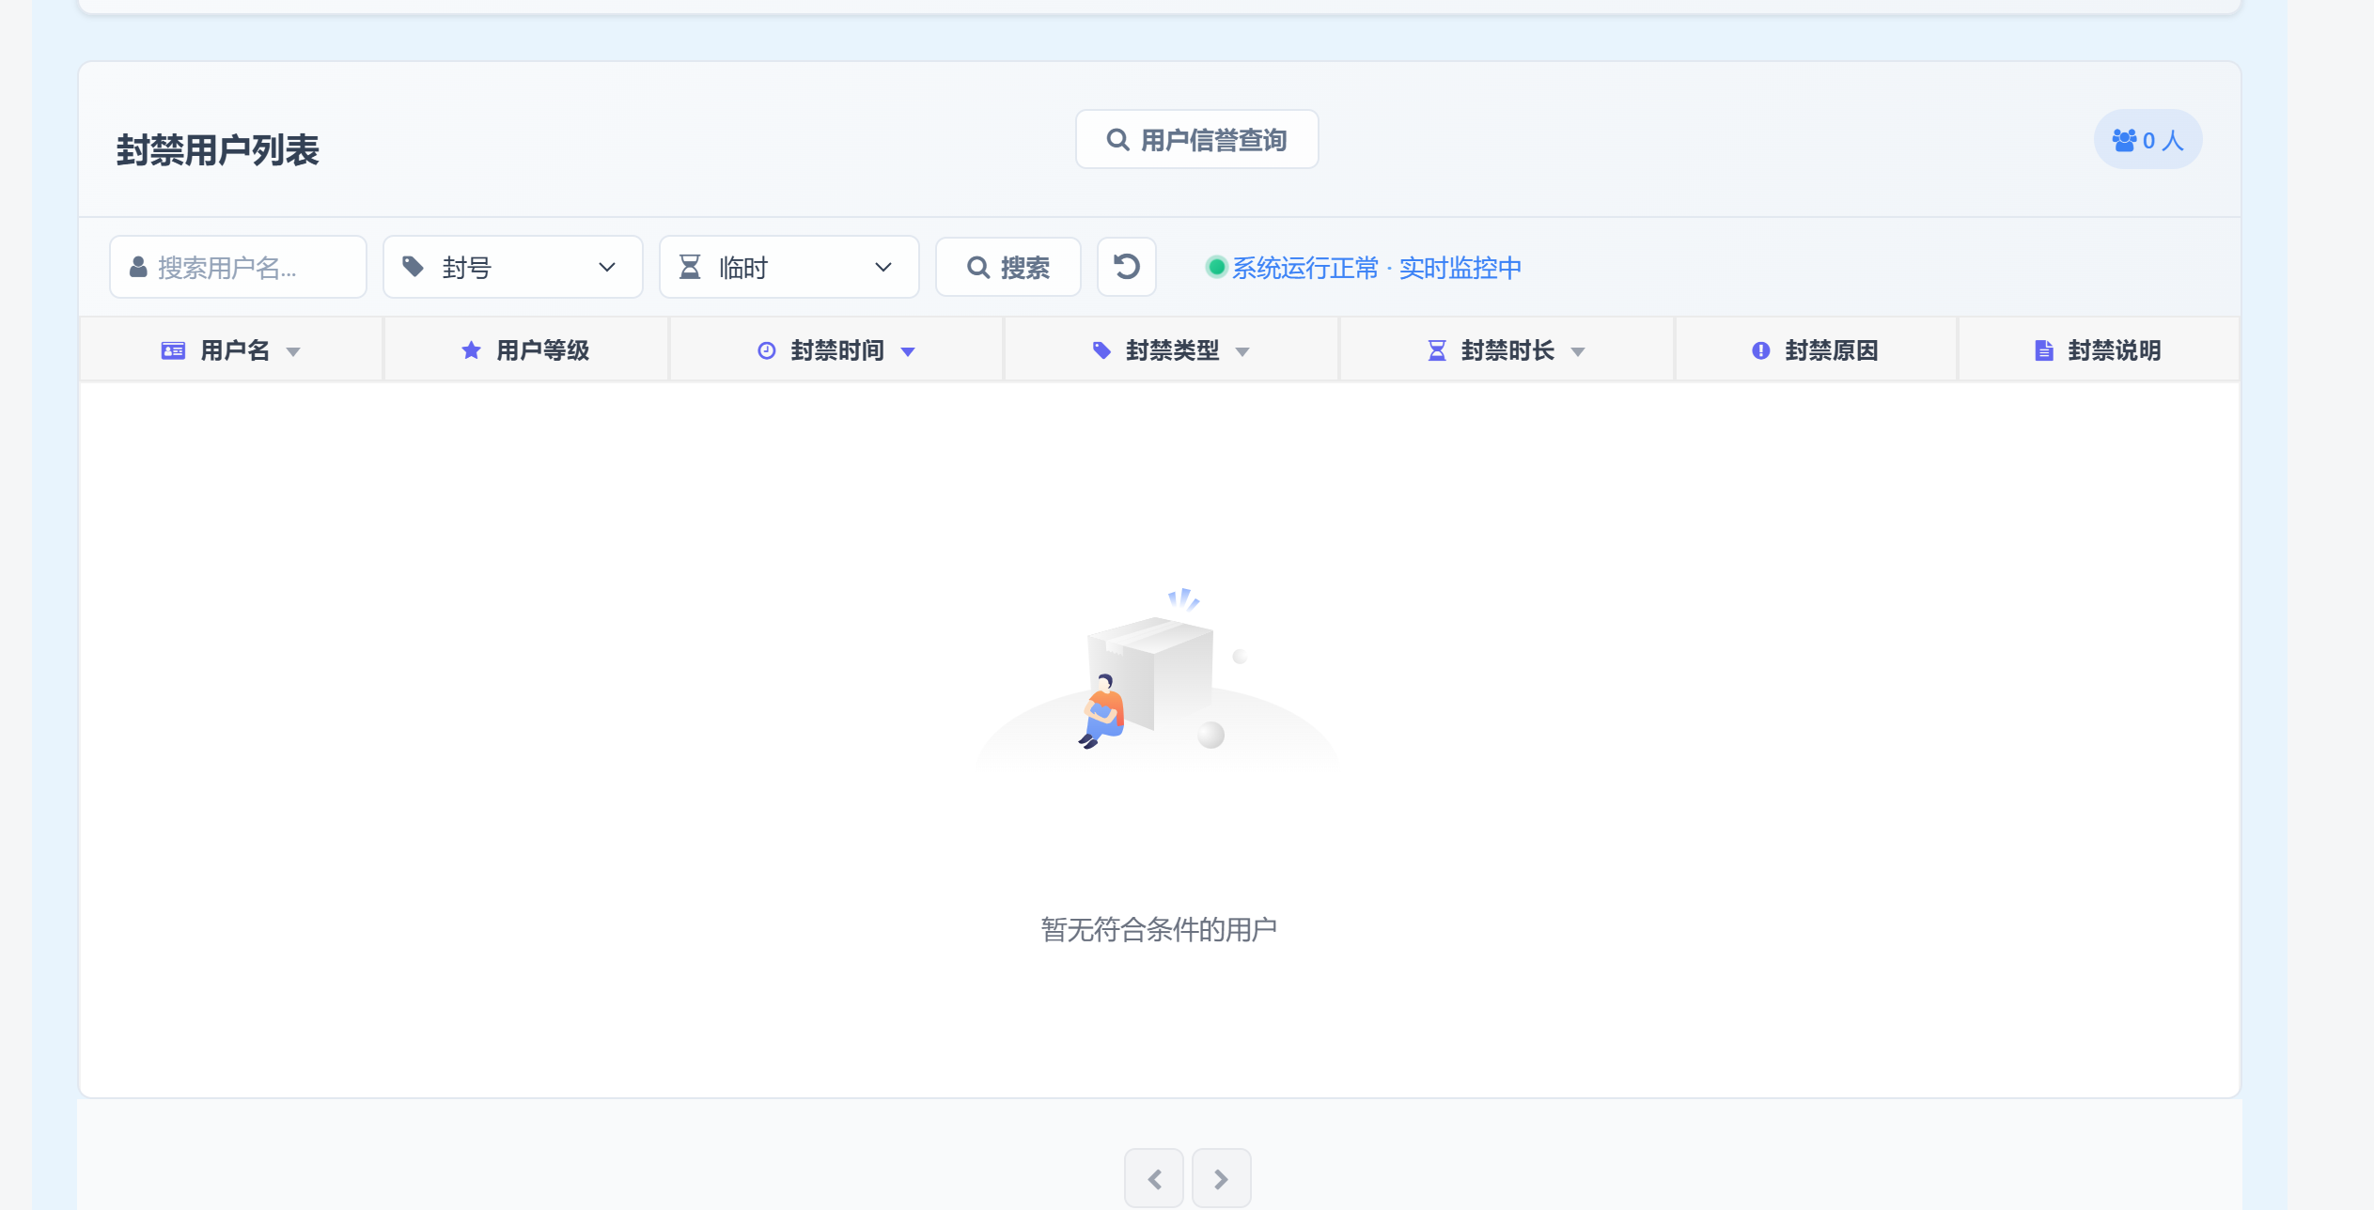Click the star icon beside 用户等级
Screen dimensions: 2374x1210
pyautogui.click(x=472, y=350)
